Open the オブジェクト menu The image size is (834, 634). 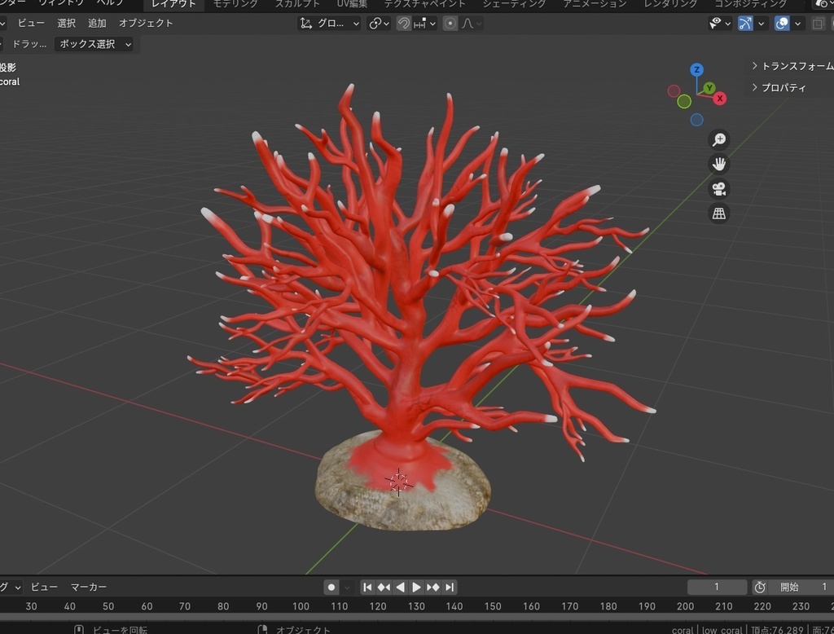146,23
